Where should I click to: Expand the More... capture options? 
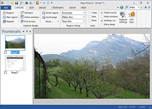click(x=52, y=21)
